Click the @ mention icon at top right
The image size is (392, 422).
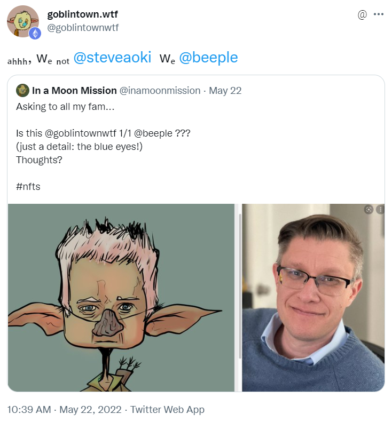tap(362, 14)
